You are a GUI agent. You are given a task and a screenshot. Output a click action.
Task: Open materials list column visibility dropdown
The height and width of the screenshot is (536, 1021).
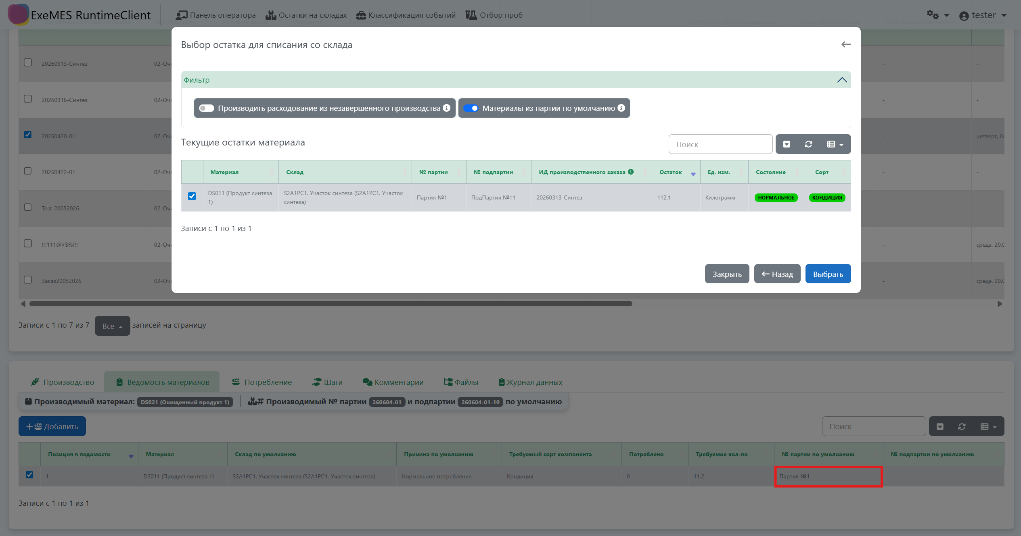[x=988, y=426]
